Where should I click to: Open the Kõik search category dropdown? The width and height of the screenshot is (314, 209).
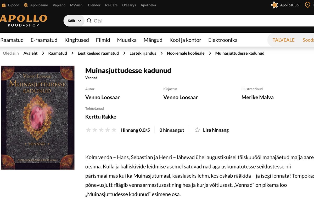(x=74, y=20)
